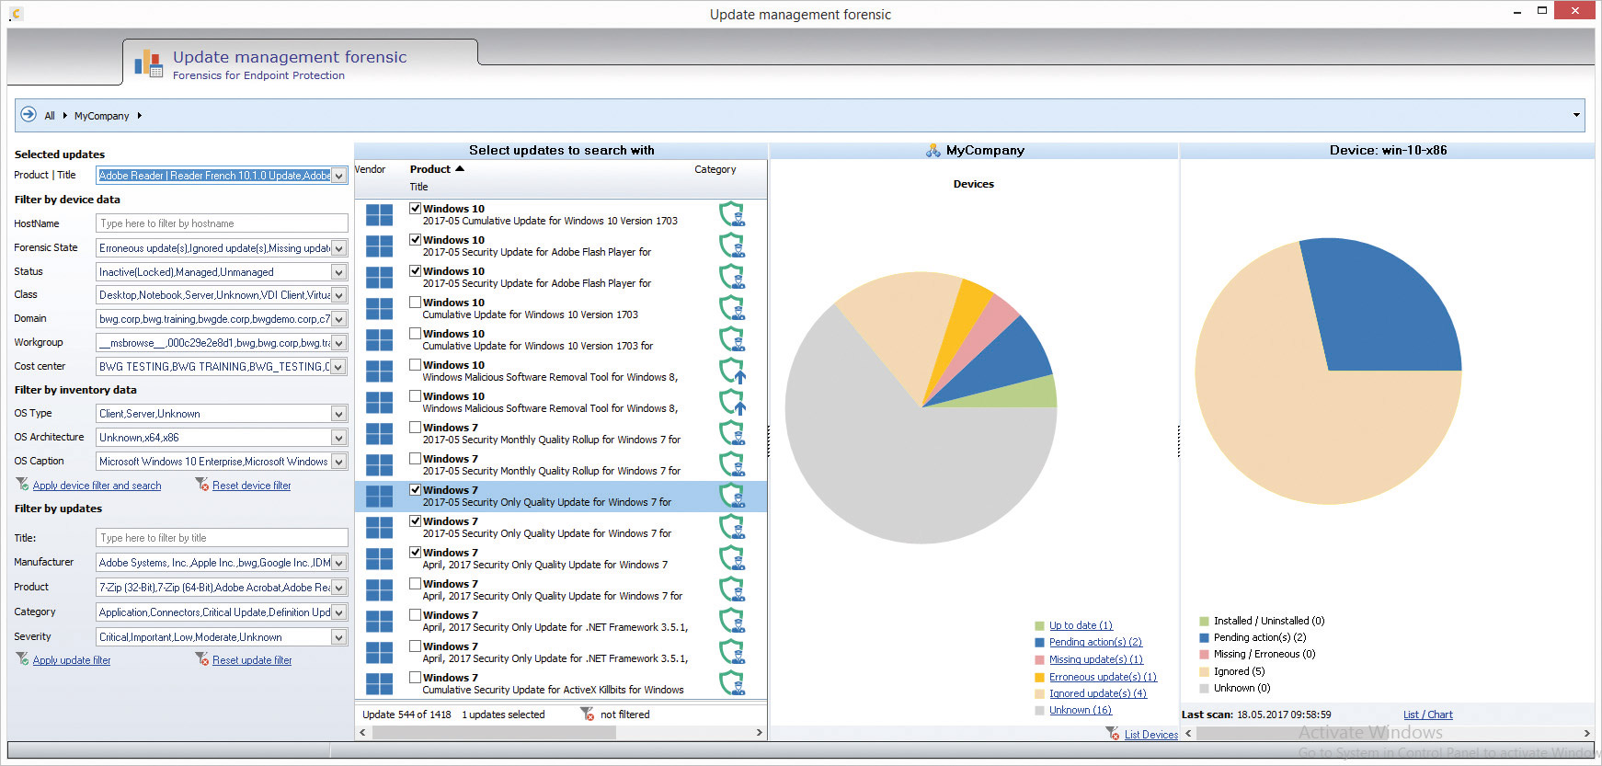Click the Apply device filter funnel icon
This screenshot has height=766, width=1602.
pyautogui.click(x=23, y=485)
